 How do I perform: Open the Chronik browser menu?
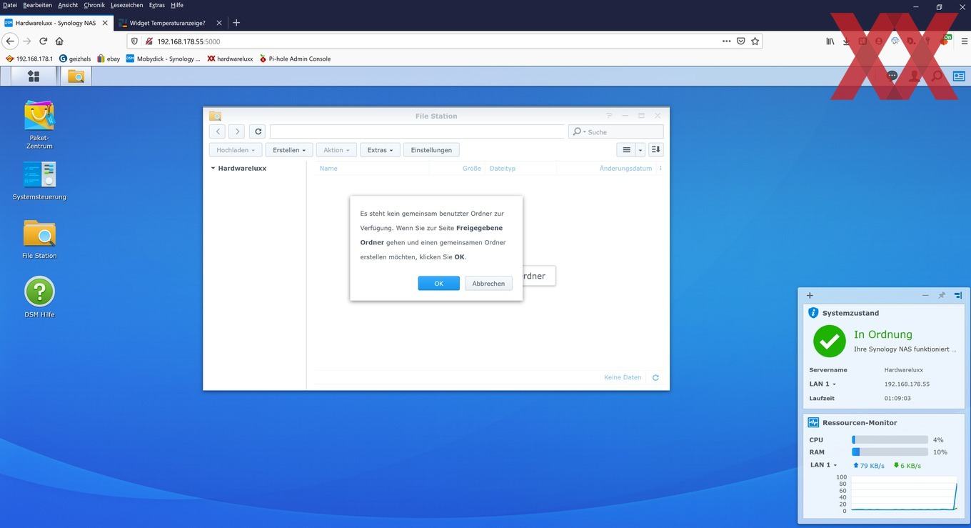(x=94, y=5)
